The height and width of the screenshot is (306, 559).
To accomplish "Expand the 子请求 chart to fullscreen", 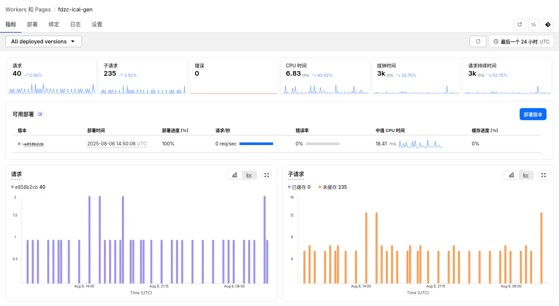I will tap(544, 175).
